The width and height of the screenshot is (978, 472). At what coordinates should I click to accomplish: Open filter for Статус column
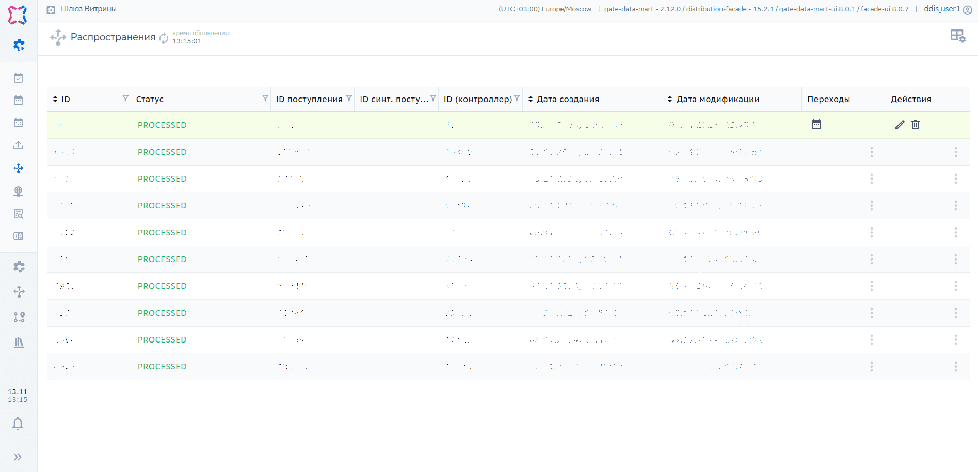(265, 99)
